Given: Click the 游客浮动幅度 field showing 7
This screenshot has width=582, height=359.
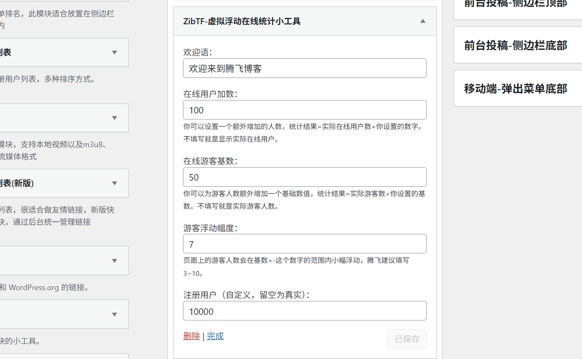Looking at the screenshot, I should pos(305,243).
